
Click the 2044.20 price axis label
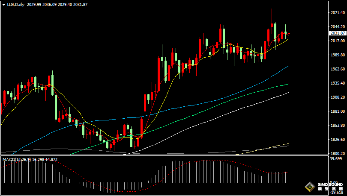(x=338, y=26)
